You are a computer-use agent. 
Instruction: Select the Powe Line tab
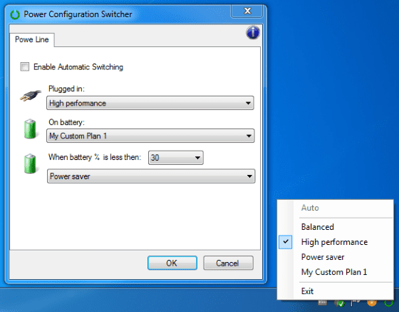pos(32,39)
